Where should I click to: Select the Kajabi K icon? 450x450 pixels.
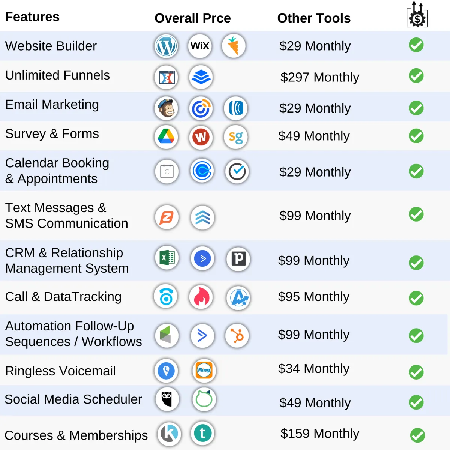click(x=169, y=433)
